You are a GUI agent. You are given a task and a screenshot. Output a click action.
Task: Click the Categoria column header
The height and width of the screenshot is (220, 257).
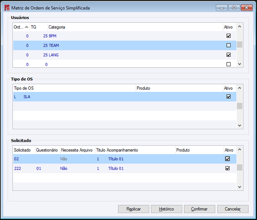point(57,27)
